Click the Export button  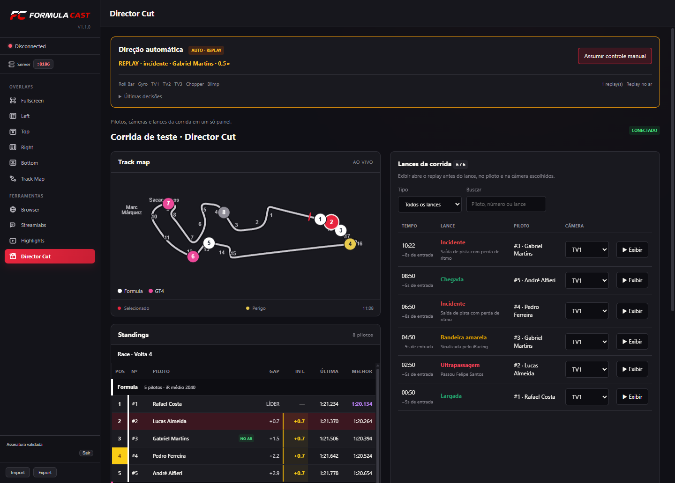tap(45, 473)
